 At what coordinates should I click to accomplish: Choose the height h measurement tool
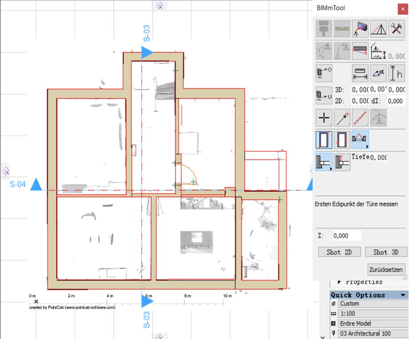pos(397,73)
